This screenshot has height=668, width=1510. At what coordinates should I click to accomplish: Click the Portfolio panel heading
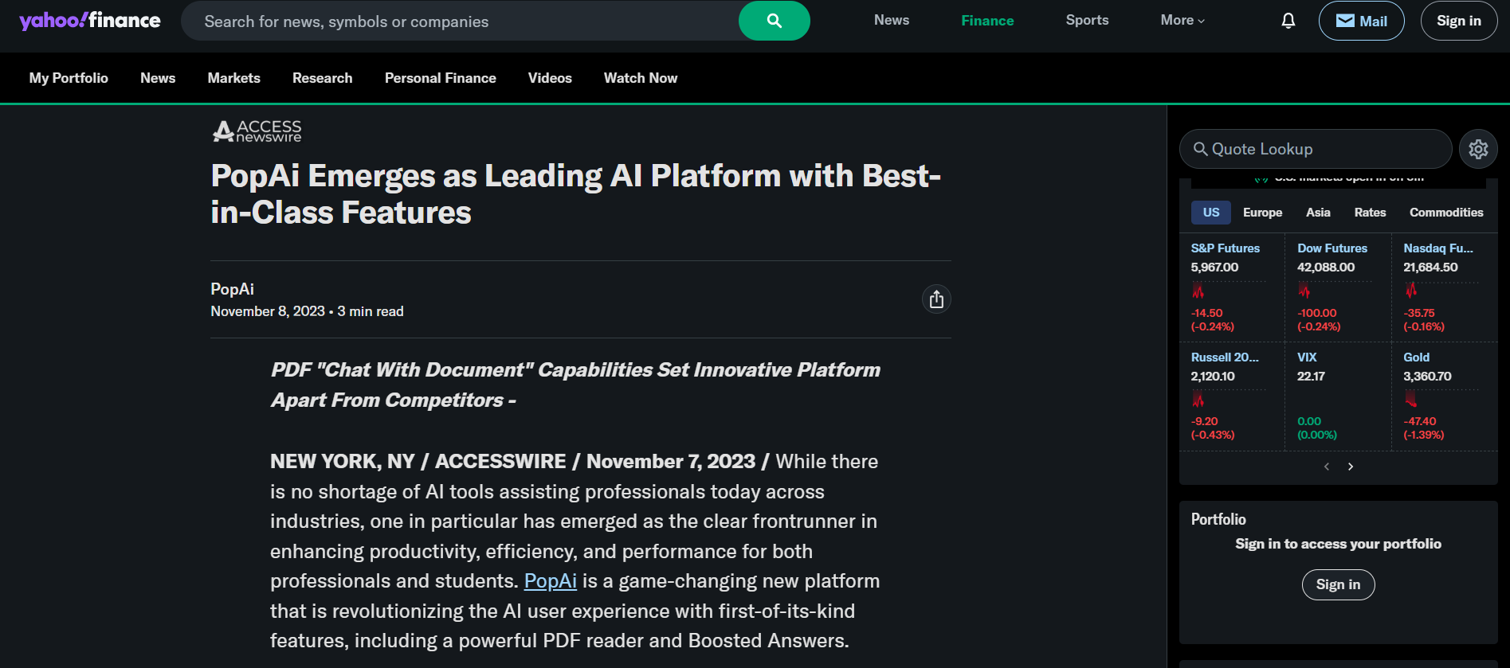pos(1218,519)
